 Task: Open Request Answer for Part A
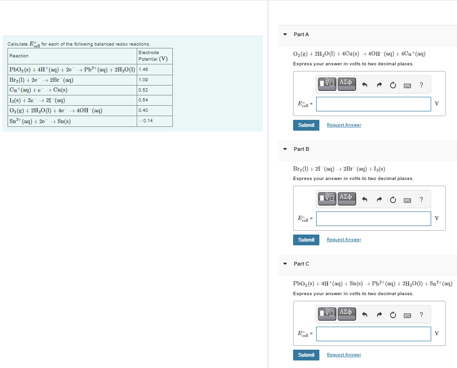click(x=343, y=125)
